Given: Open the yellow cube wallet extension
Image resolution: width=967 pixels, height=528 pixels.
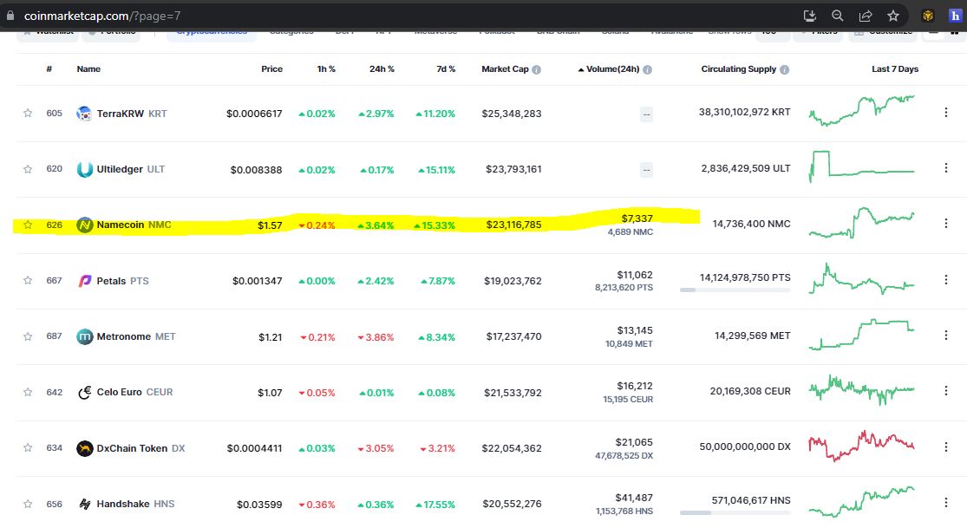Looking at the screenshot, I should tap(927, 16).
